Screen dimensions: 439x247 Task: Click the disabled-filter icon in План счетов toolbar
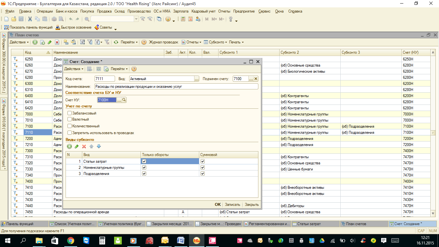click(x=107, y=42)
